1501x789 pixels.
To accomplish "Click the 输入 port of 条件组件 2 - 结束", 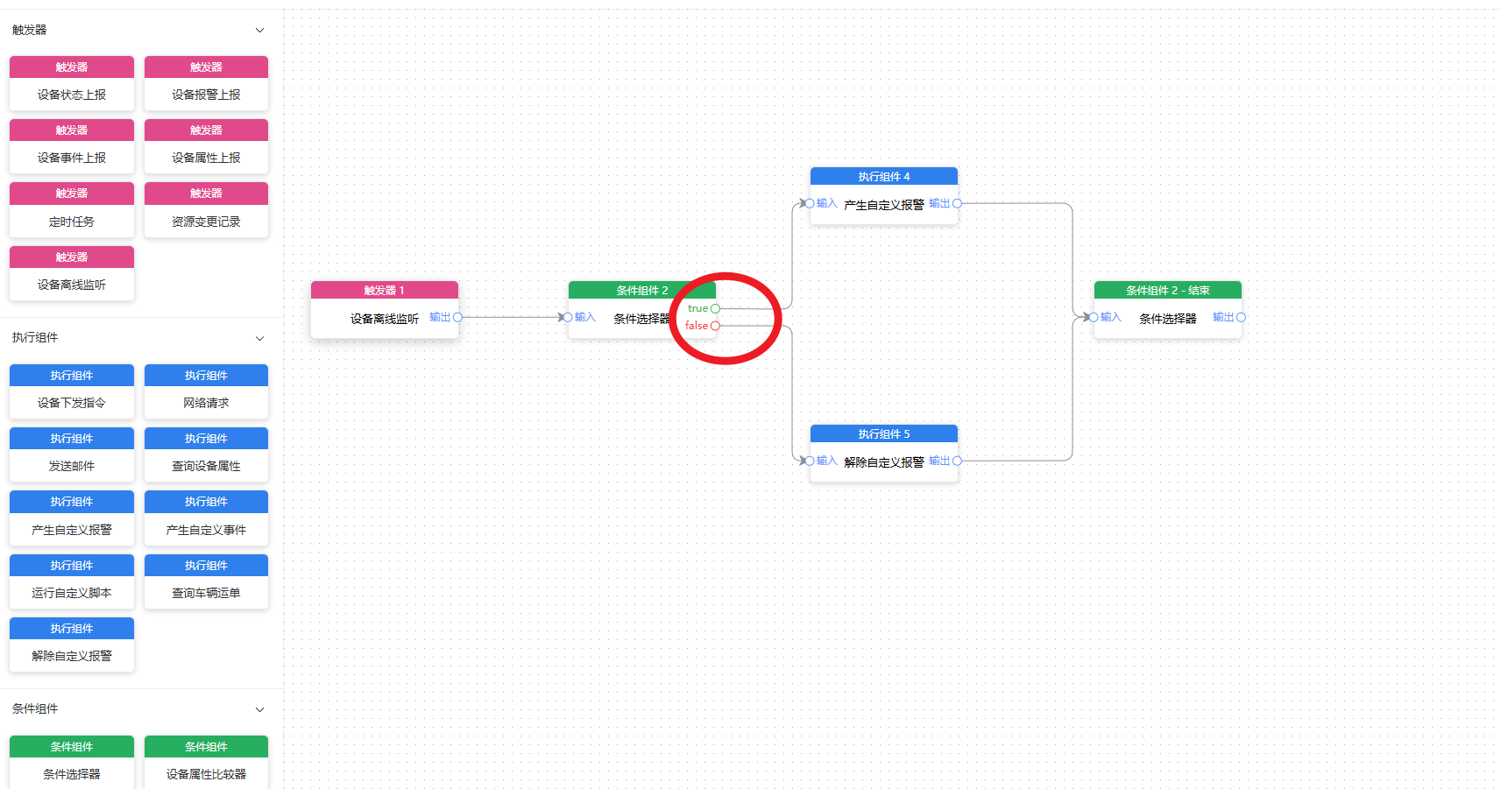I will pos(1094,317).
